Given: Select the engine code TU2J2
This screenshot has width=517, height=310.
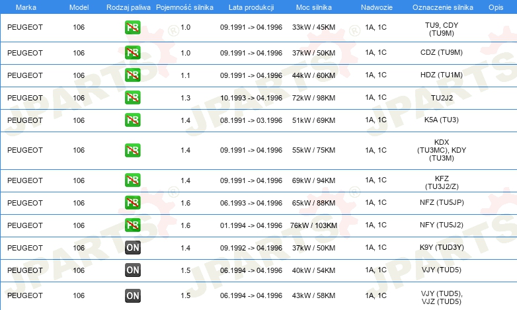Looking at the screenshot, I should (442, 98).
